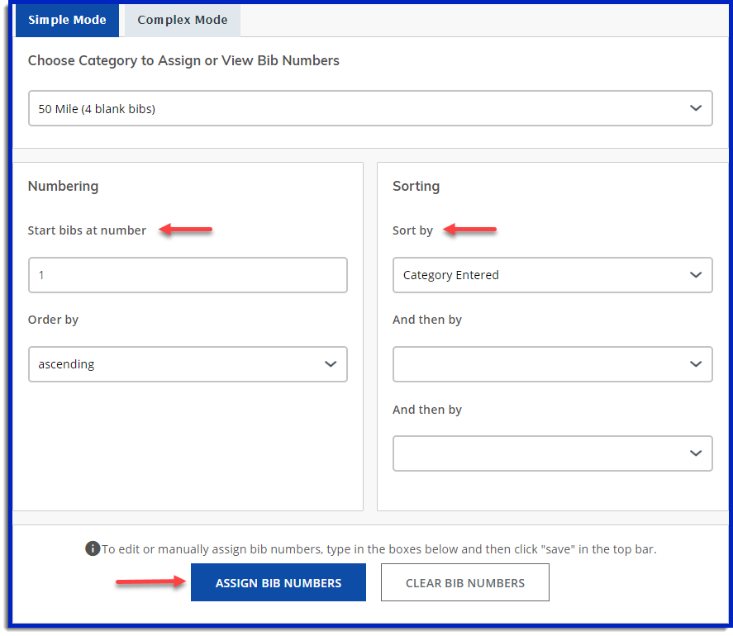Image resolution: width=733 pixels, height=636 pixels.
Task: Click the chevron arrow in the category selector
Action: pos(695,108)
